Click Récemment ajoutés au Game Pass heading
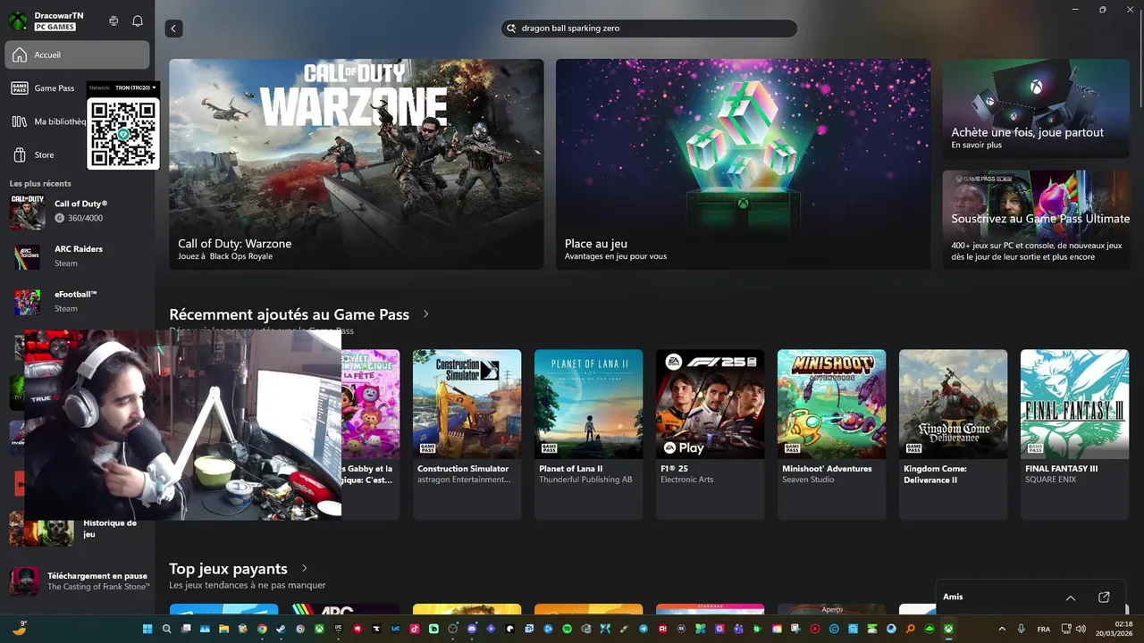 click(289, 314)
